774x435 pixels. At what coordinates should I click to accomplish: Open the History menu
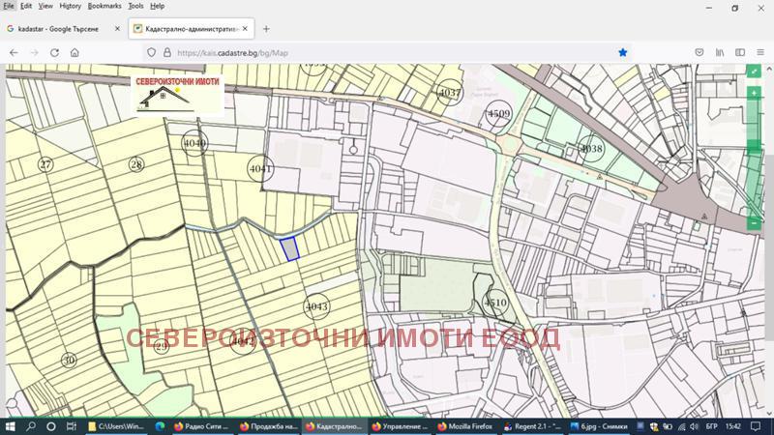(x=70, y=6)
